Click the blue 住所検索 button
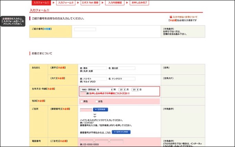The width and height of the screenshot is (235, 147). click(101, 109)
